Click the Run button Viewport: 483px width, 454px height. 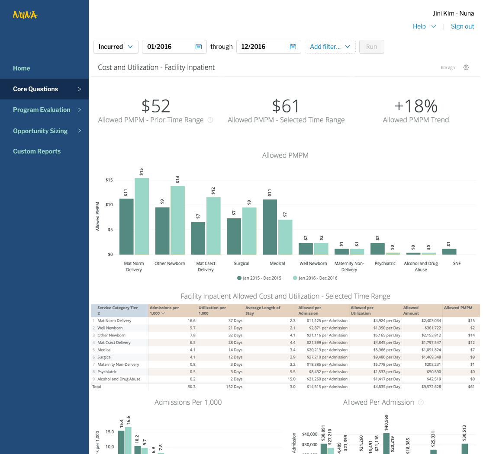371,47
